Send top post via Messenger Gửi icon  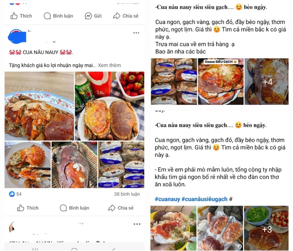(93, 16)
